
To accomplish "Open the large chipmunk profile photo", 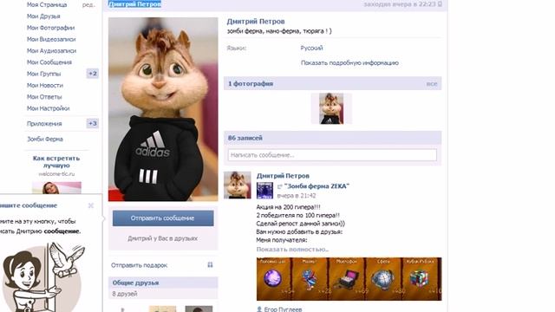I will click(x=163, y=109).
